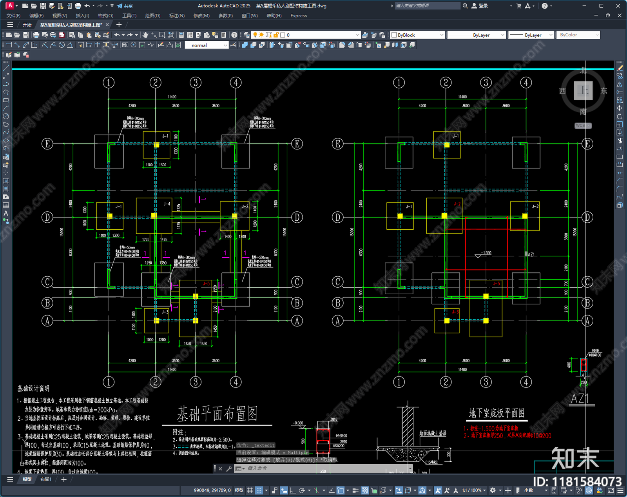This screenshot has height=497, width=627.
Task: Click the new drawing tab plus button
Action: pyautogui.click(x=119, y=25)
